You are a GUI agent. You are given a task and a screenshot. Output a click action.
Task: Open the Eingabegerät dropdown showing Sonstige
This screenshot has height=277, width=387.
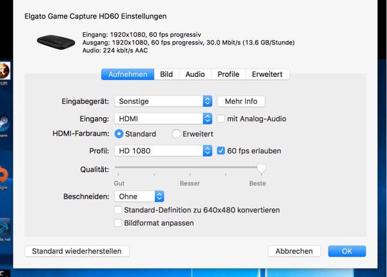(163, 101)
